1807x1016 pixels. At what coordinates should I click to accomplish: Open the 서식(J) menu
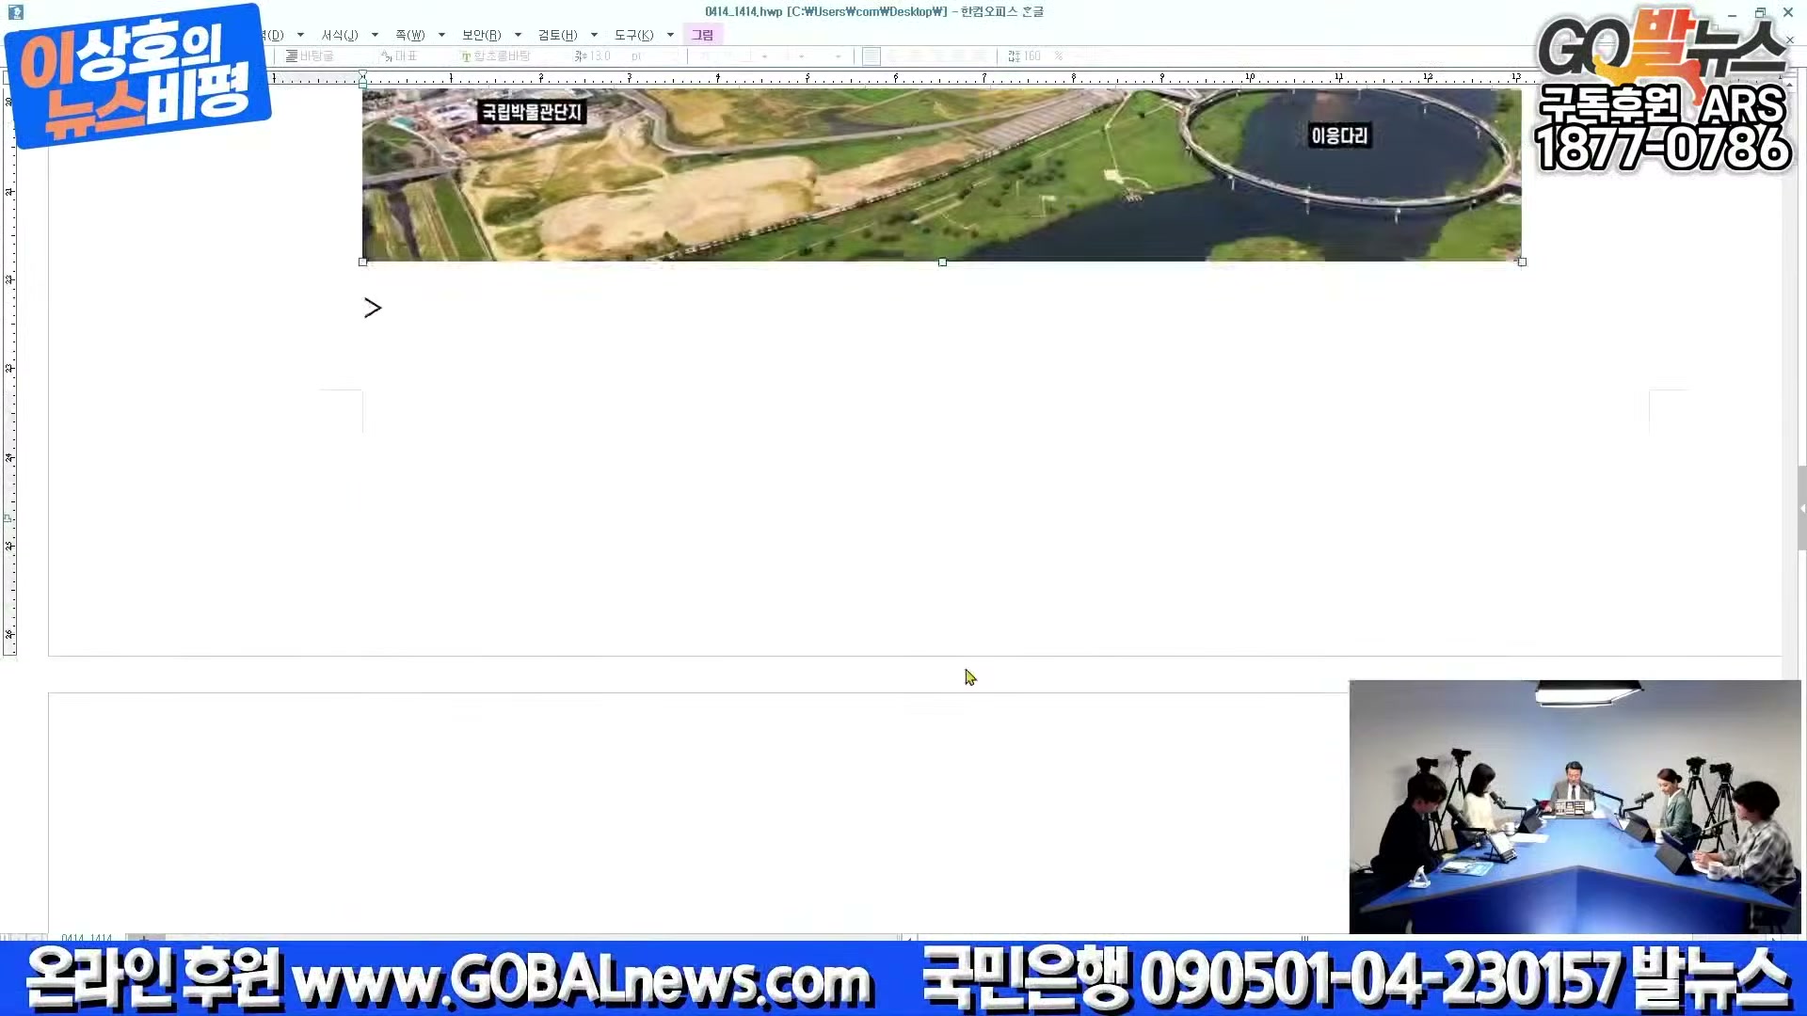(339, 35)
